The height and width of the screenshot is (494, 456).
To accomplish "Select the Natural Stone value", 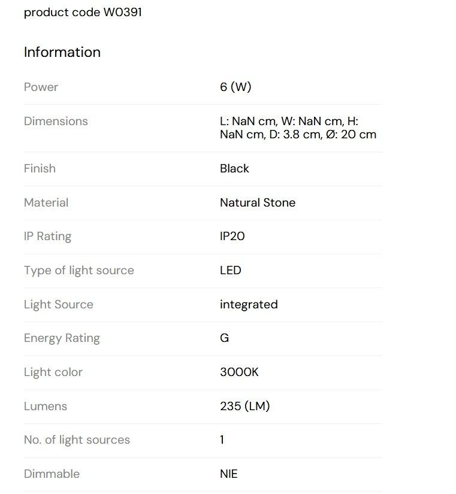I will [x=258, y=202].
